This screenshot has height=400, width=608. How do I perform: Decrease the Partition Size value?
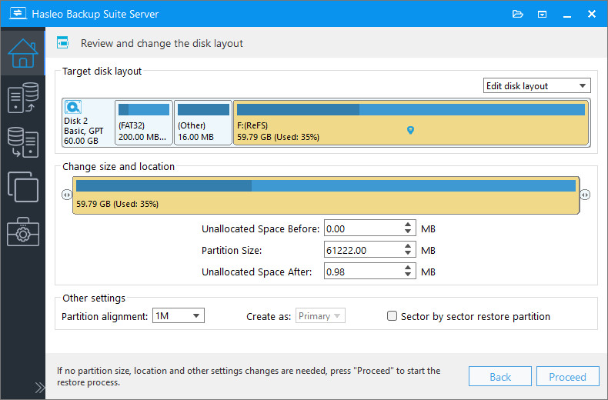point(408,254)
